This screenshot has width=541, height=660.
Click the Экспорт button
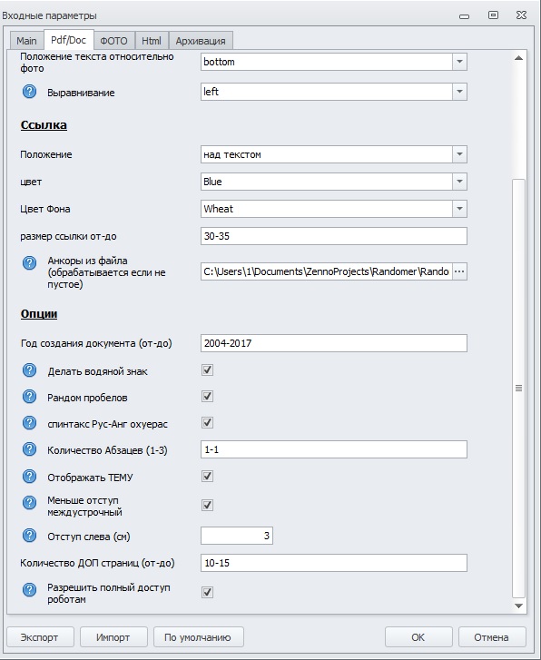click(40, 637)
